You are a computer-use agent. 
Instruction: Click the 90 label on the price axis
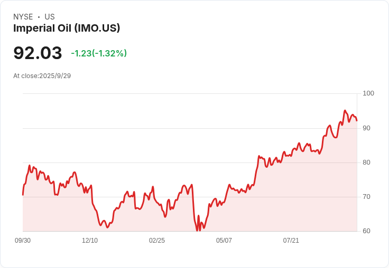(x=367, y=128)
